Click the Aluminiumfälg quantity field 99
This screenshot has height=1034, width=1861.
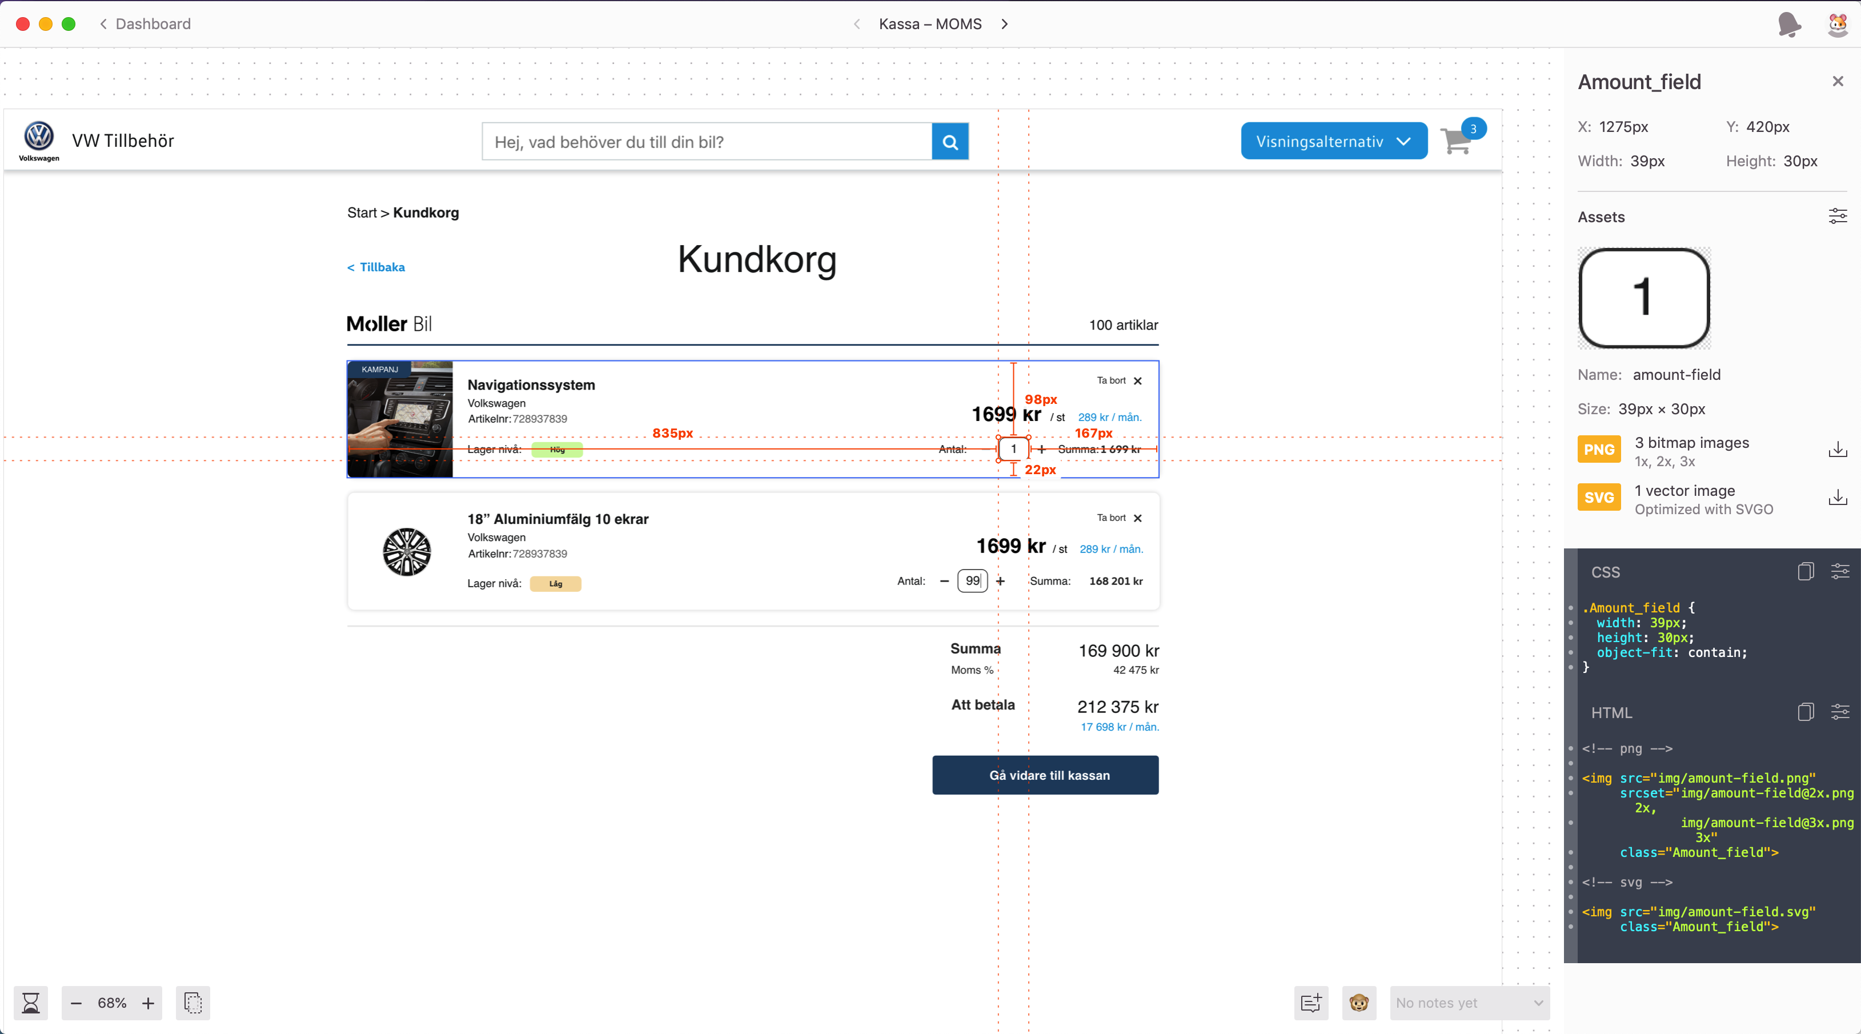972,581
